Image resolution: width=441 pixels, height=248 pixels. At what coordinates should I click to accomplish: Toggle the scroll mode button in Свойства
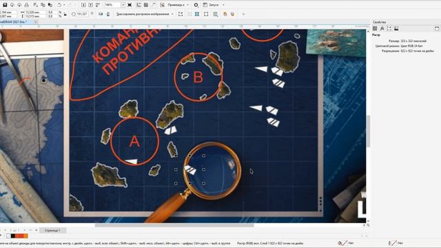pyautogui.click(x=437, y=28)
